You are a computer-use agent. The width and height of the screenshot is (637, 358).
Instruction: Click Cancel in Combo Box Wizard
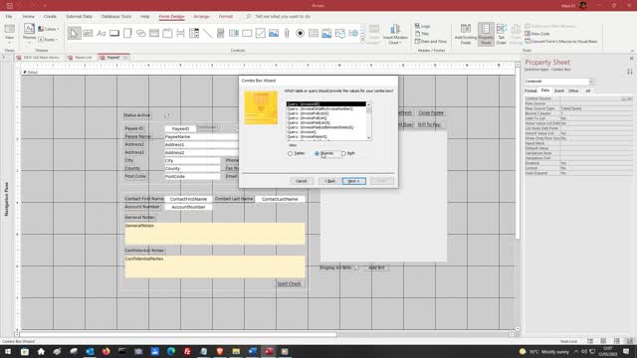click(x=302, y=181)
